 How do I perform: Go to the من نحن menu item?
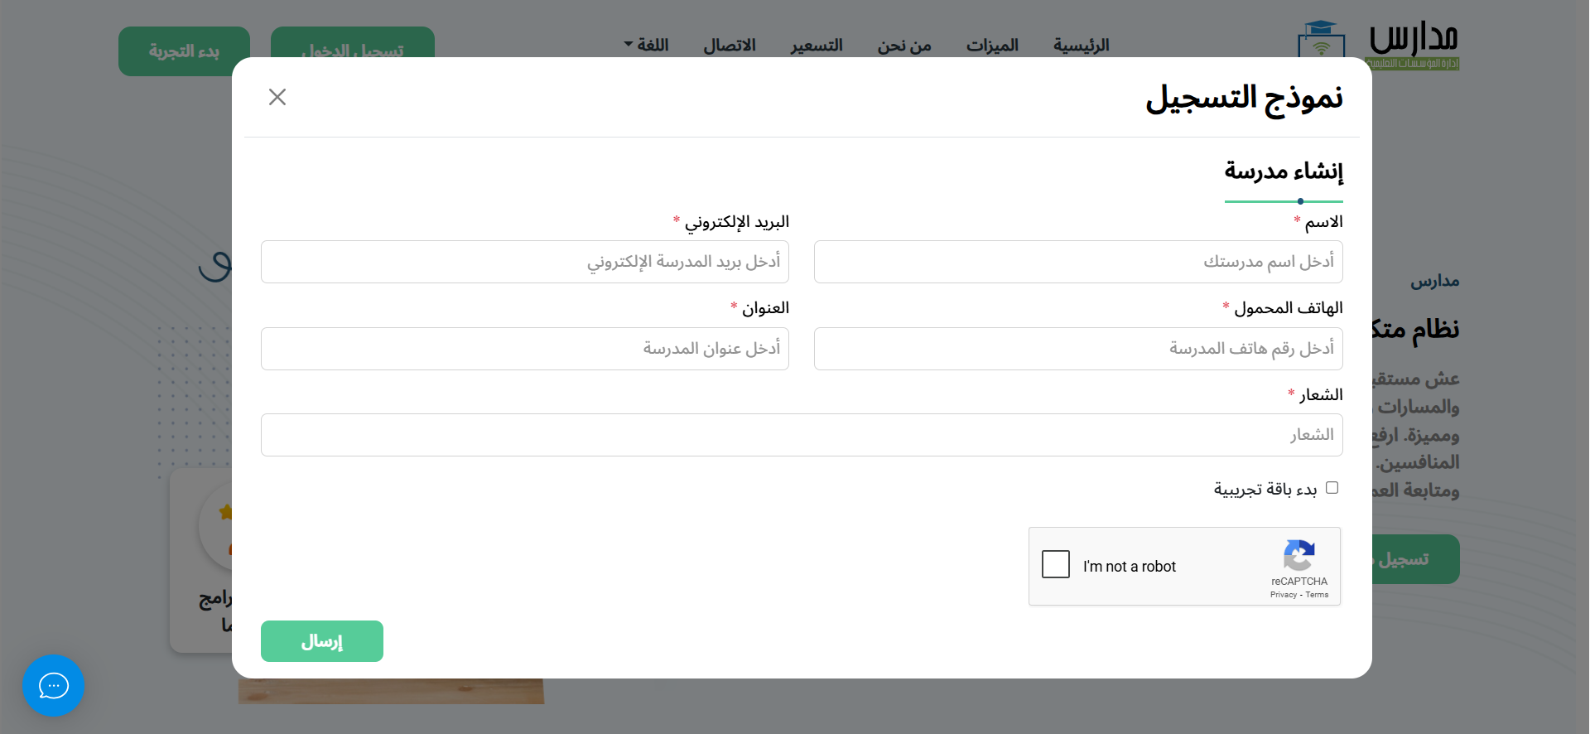click(904, 45)
